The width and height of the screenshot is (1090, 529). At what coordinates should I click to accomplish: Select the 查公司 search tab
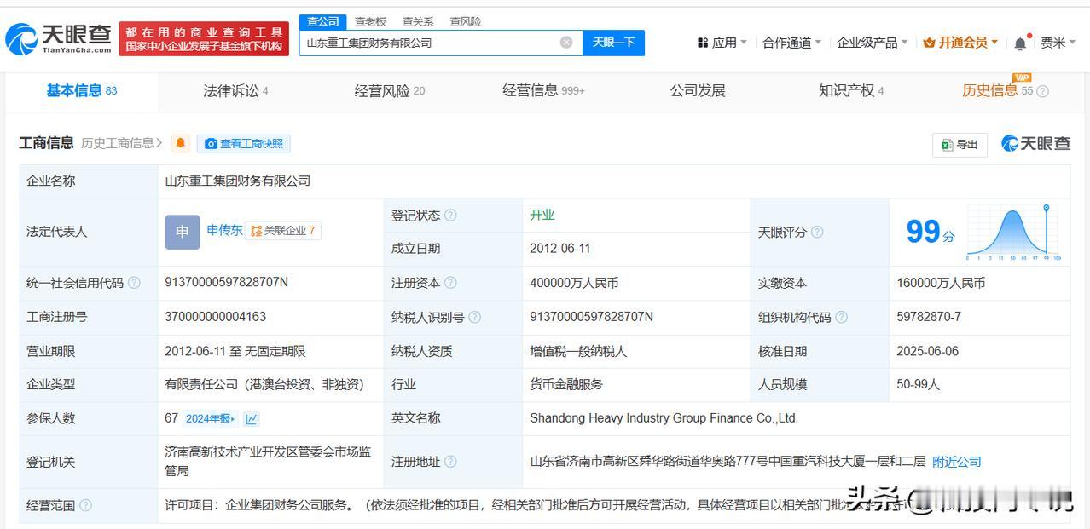(x=322, y=21)
